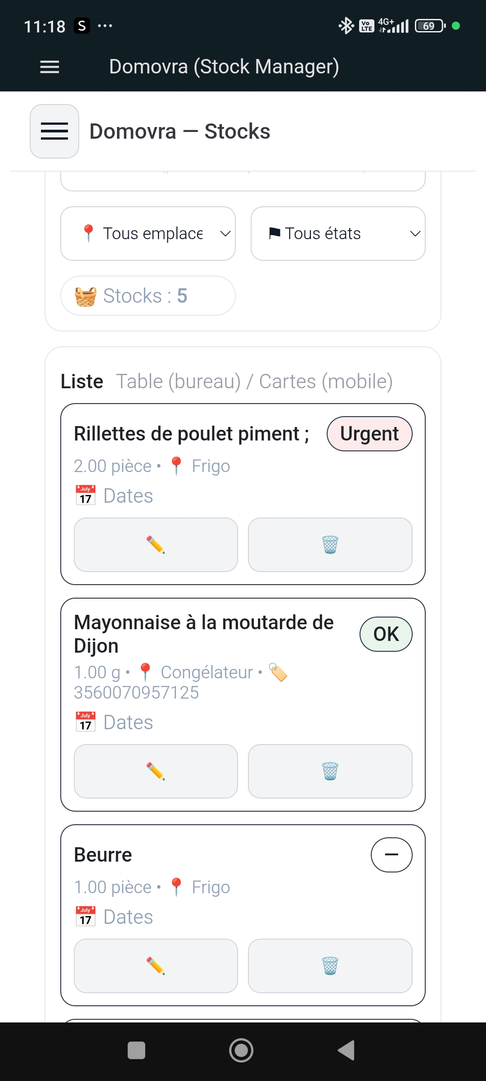Open Android recent apps square button
The width and height of the screenshot is (486, 1081).
click(136, 1050)
